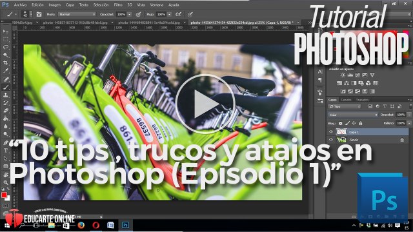The image size is (413, 232).
Task: Select the History Brush tool
Action: click(x=6, y=103)
